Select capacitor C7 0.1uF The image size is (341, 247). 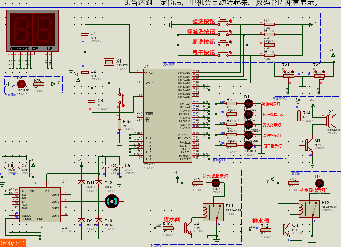click(16, 167)
